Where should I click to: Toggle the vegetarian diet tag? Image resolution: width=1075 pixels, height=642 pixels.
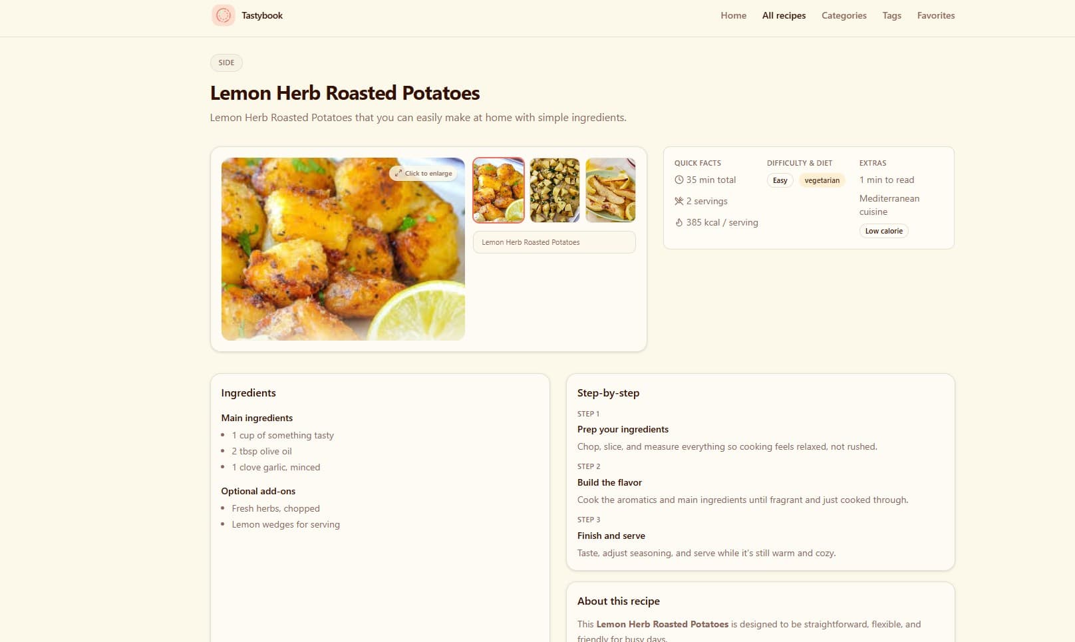(x=822, y=180)
